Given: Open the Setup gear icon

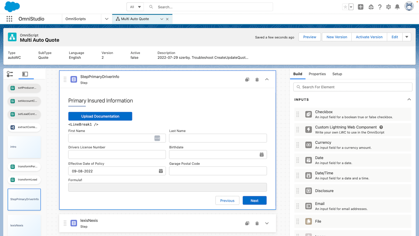Looking at the screenshot, I should 388,7.
